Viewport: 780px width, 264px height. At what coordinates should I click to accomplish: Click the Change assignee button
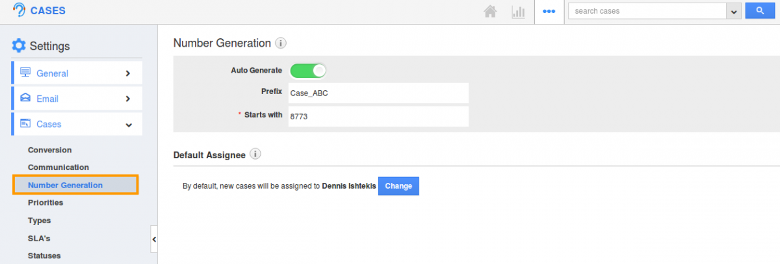[398, 186]
